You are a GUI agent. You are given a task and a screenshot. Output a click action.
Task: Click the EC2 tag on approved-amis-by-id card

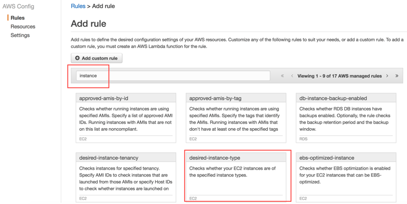point(83,139)
